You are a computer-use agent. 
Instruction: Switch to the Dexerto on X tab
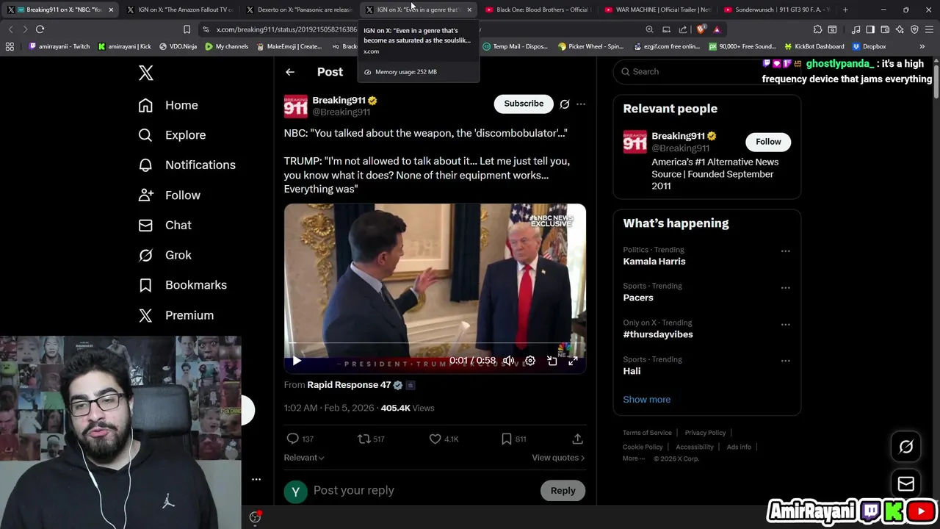click(298, 10)
